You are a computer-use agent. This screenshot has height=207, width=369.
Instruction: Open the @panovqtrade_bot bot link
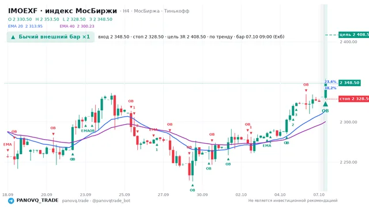[x=111, y=201]
